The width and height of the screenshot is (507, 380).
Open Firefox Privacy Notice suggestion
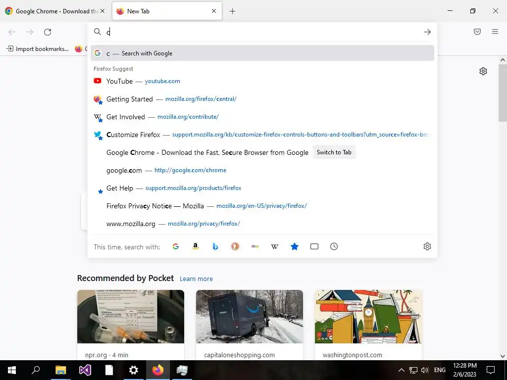262,206
